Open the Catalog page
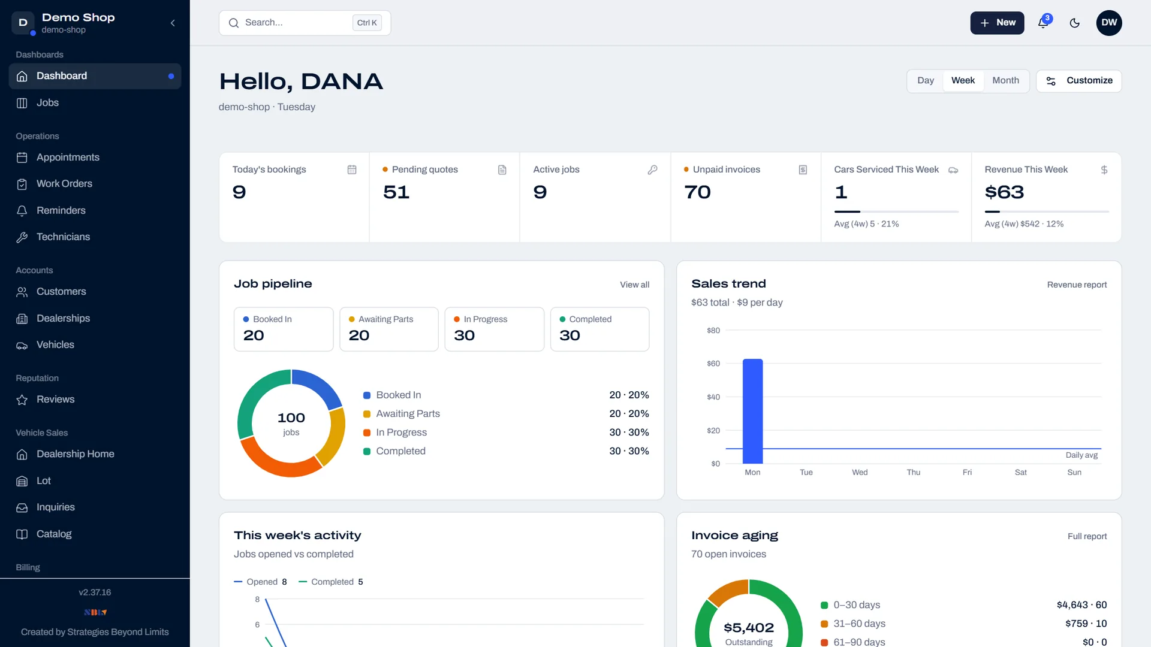The height and width of the screenshot is (647, 1151). coord(95,534)
